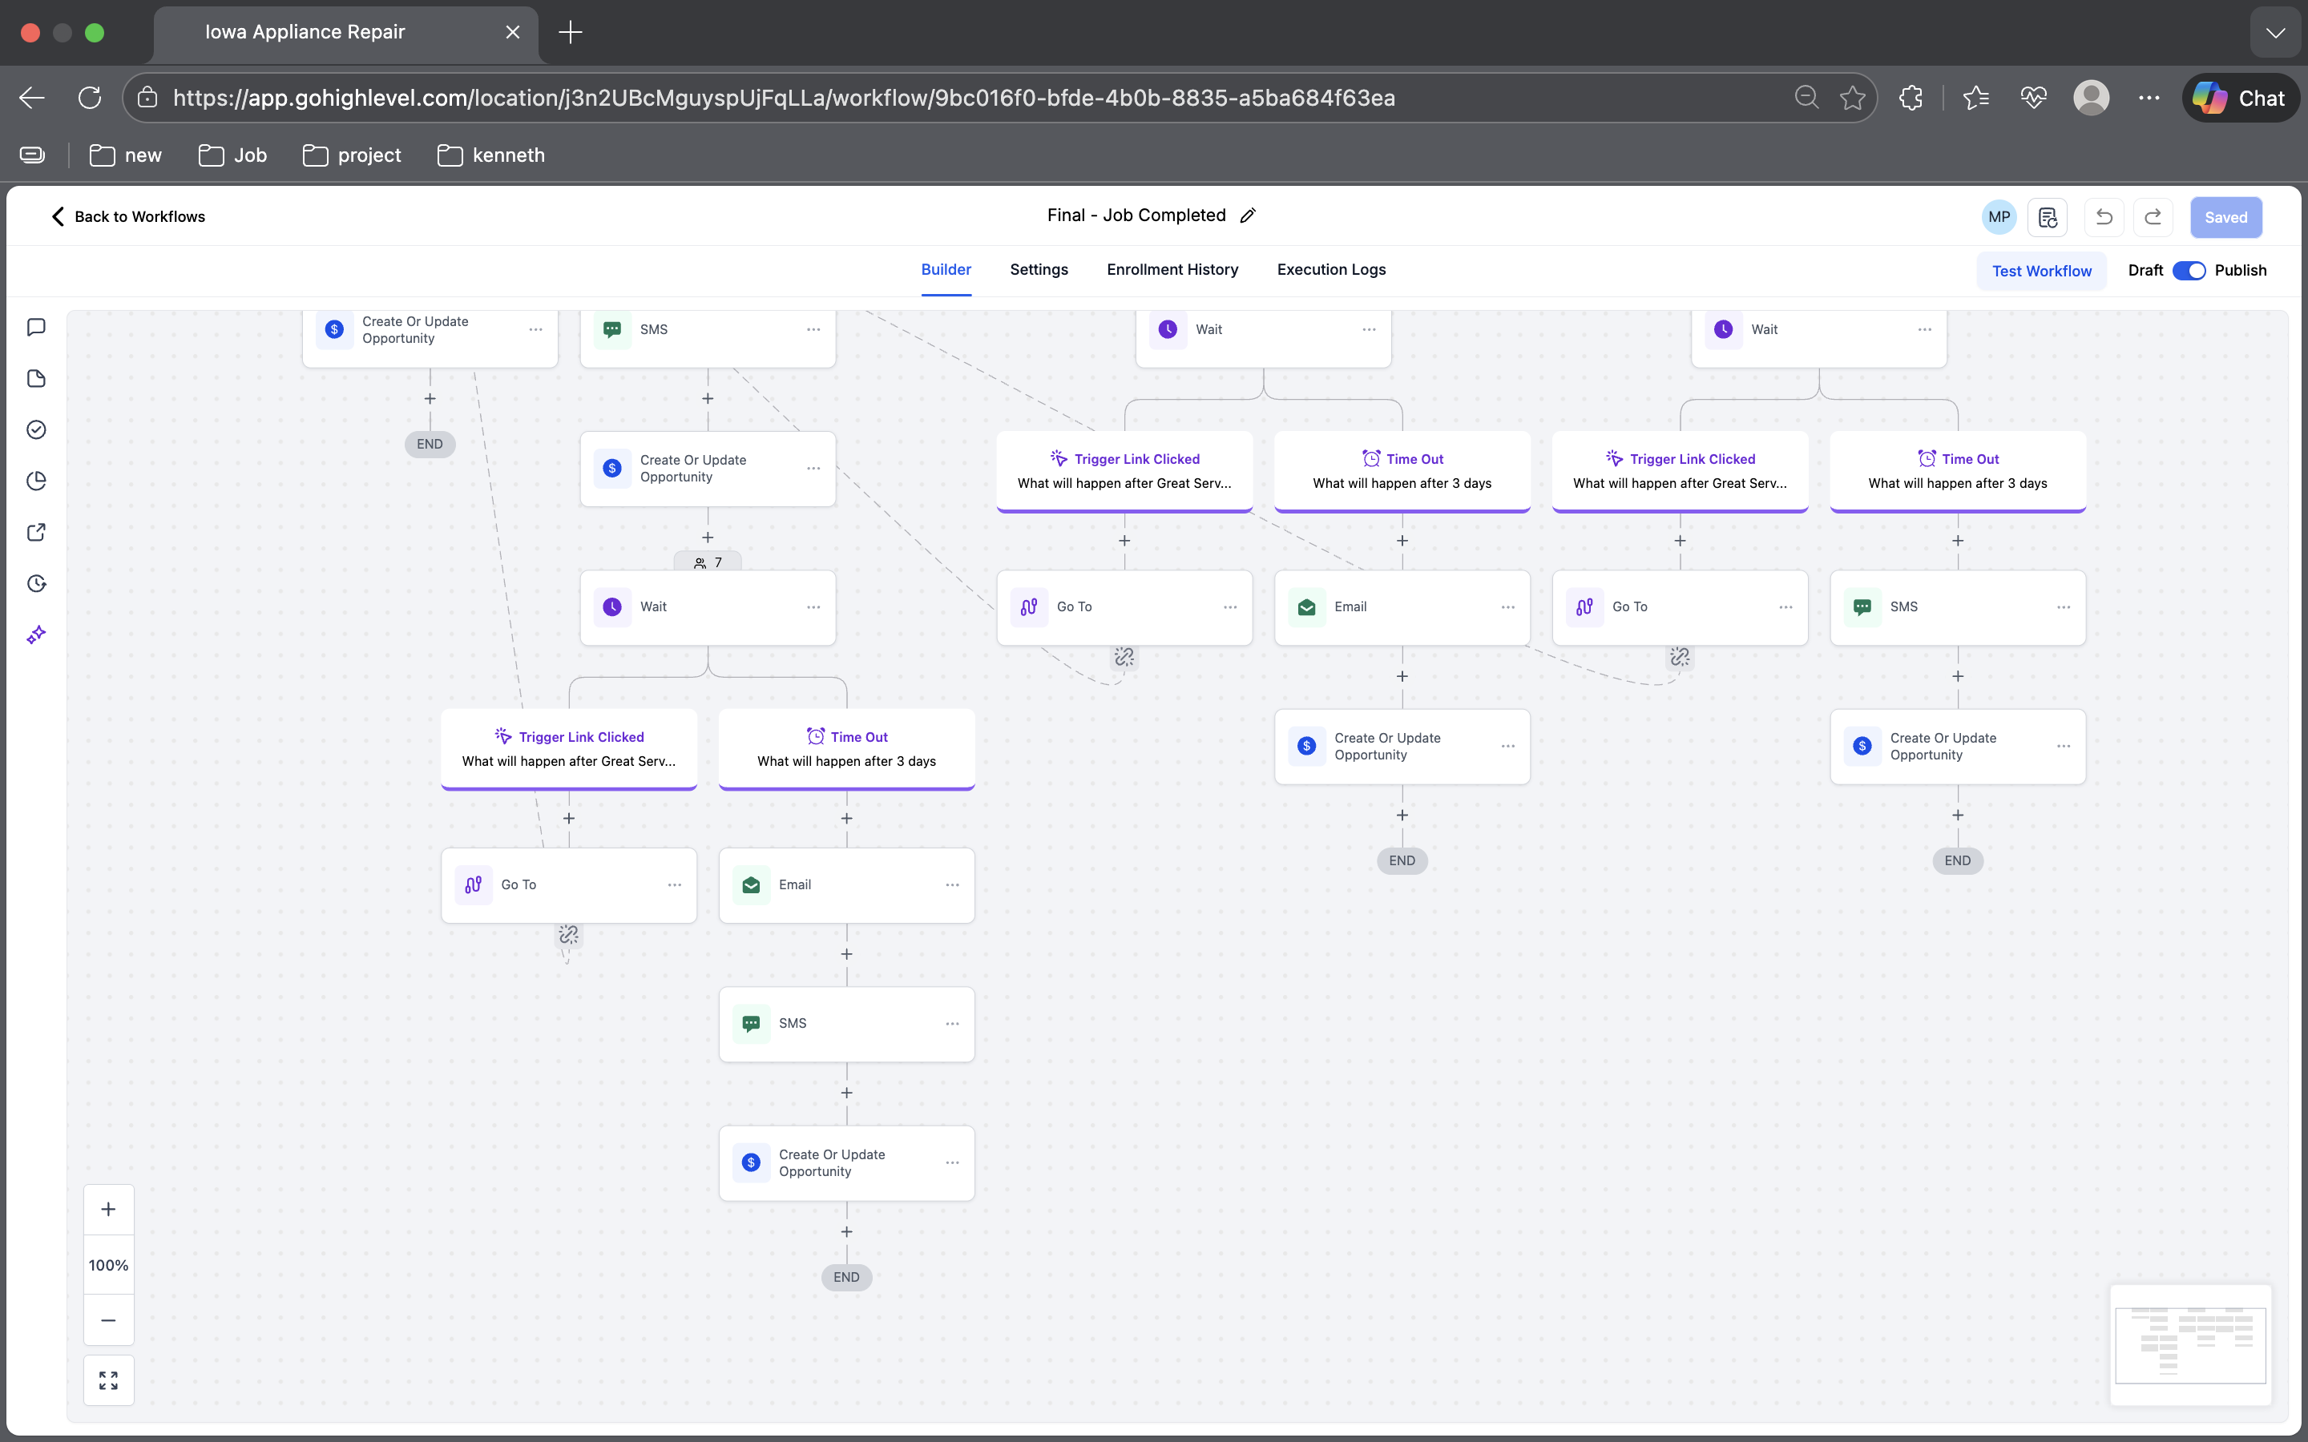Open options menu for bottom Create Or Update Opportunity
The height and width of the screenshot is (1442, 2308).
(952, 1162)
